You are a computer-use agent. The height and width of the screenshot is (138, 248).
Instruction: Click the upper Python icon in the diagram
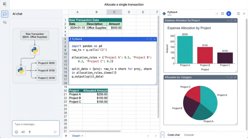(35, 50)
